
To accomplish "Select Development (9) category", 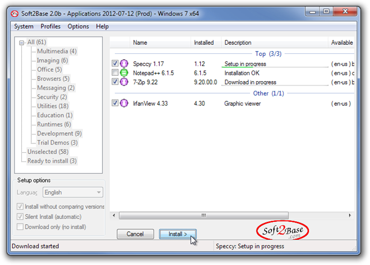I will pos(59,133).
